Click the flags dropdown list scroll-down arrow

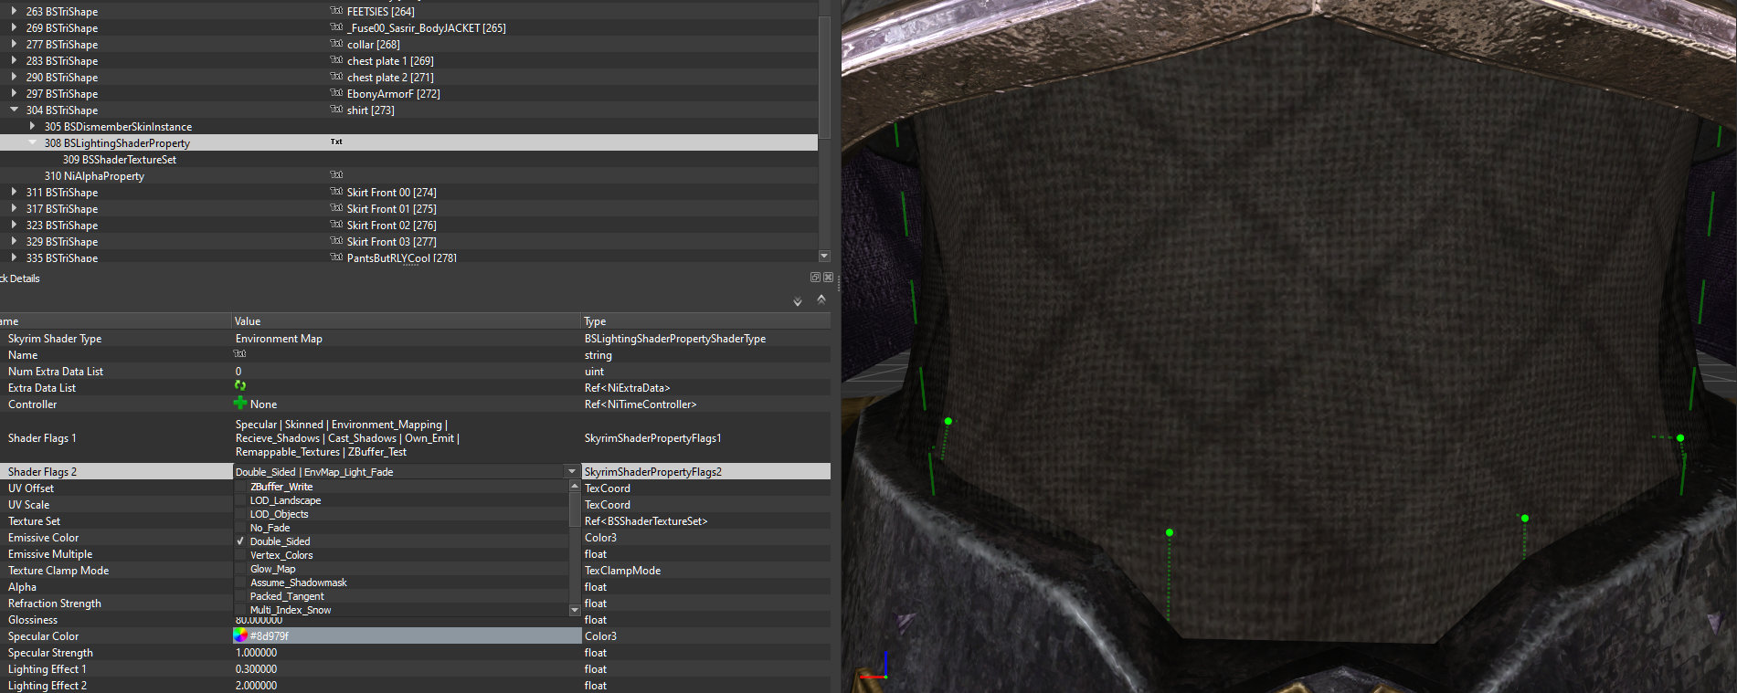tap(575, 609)
